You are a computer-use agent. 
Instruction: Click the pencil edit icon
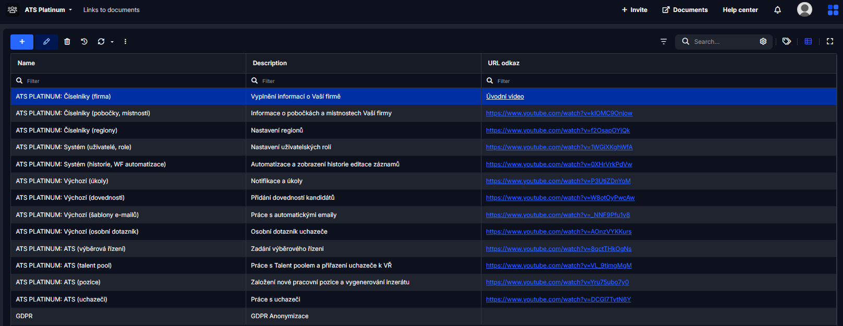click(46, 42)
